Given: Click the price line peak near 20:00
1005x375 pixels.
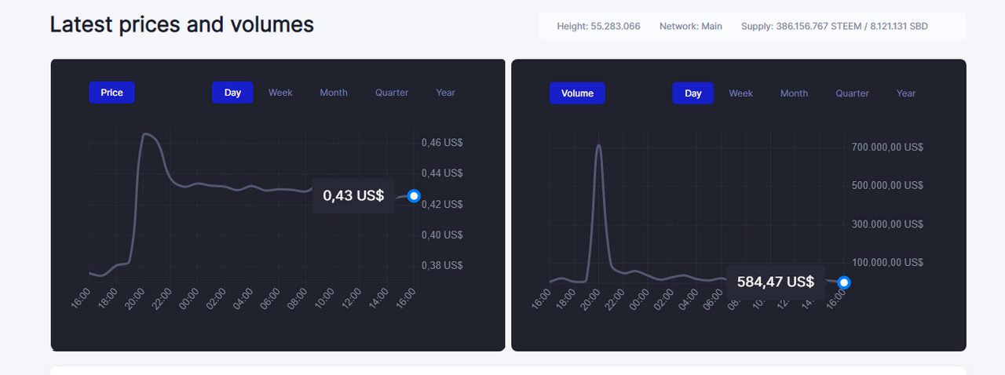Looking at the screenshot, I should (147, 134).
